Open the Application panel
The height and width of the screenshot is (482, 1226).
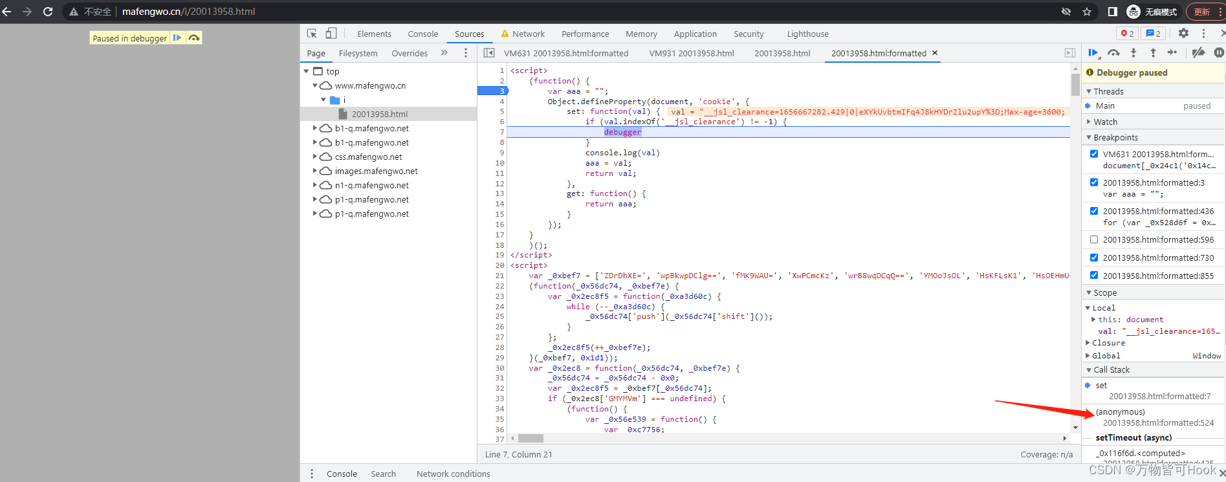pyautogui.click(x=695, y=34)
